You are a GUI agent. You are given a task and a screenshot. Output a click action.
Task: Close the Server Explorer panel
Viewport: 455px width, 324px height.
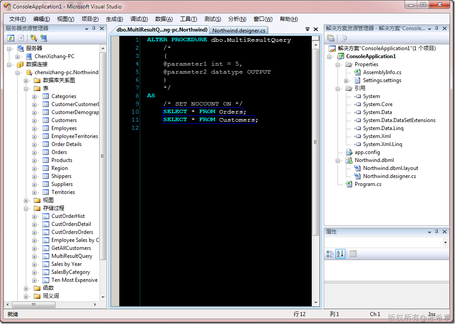pos(102,28)
